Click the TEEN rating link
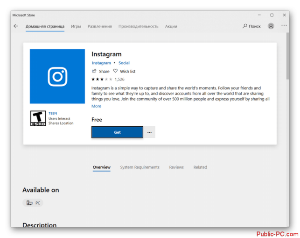 [x=53, y=113]
